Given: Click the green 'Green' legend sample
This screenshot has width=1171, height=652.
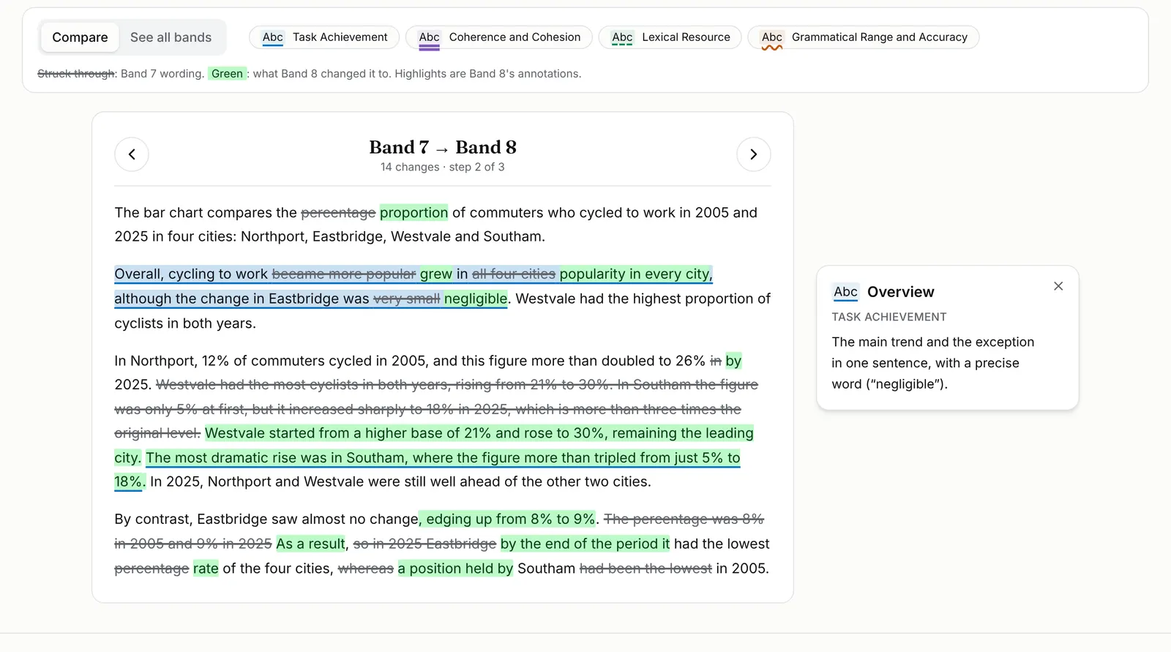Looking at the screenshot, I should pyautogui.click(x=228, y=74).
